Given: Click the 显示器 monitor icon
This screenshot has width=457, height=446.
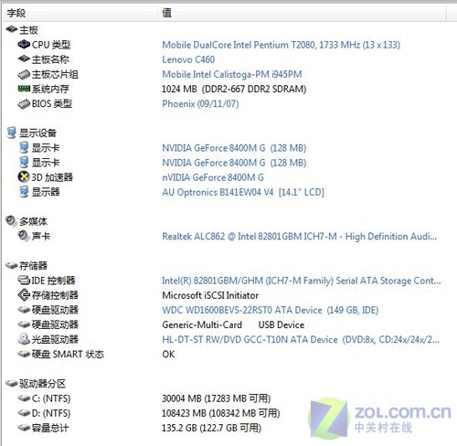Looking at the screenshot, I should pos(24,192).
